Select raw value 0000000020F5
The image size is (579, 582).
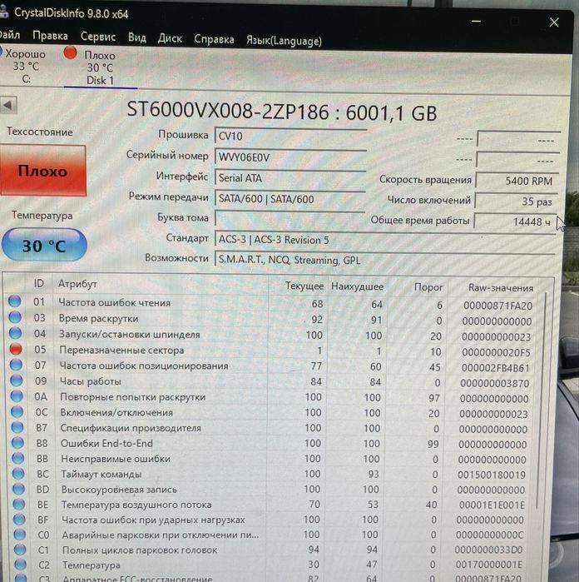(496, 353)
